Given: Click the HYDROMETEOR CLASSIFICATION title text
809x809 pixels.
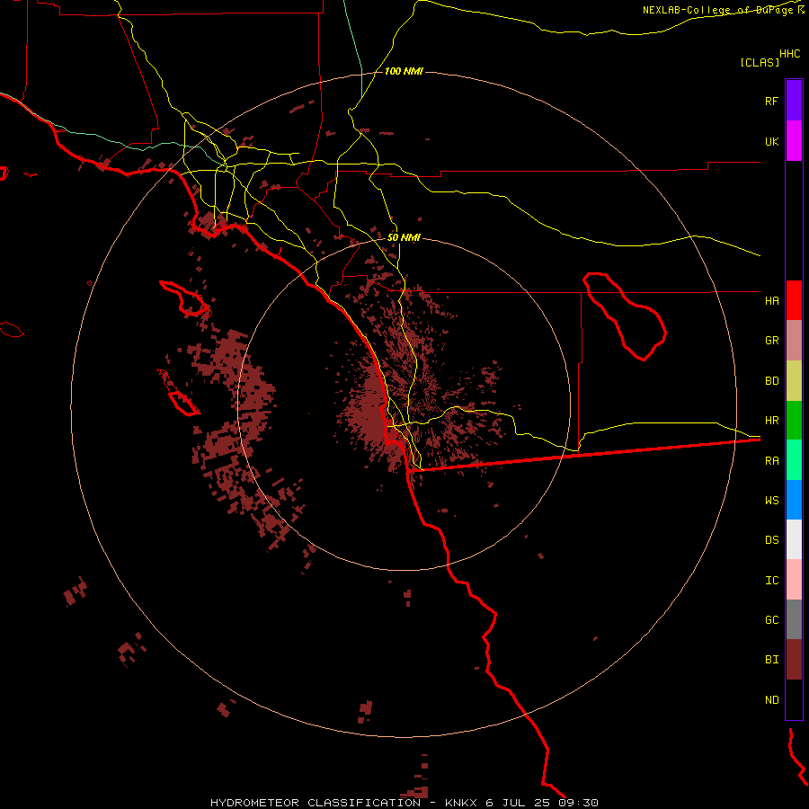Looking at the screenshot, I should click(x=316, y=803).
